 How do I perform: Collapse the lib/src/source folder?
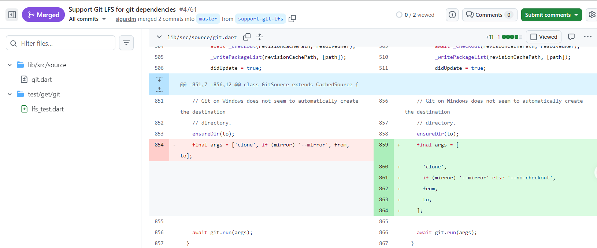coord(10,65)
